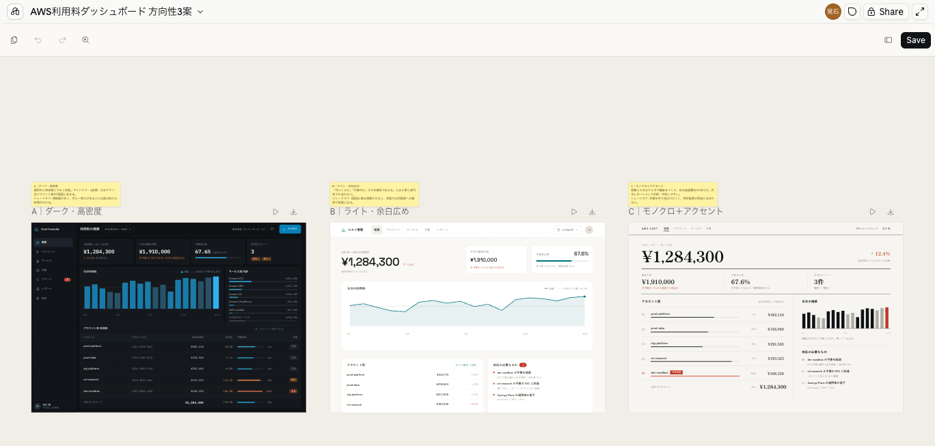Click the prod-platform row in dashboard A table
Viewport: 935px width, 446px height.
tap(190, 346)
